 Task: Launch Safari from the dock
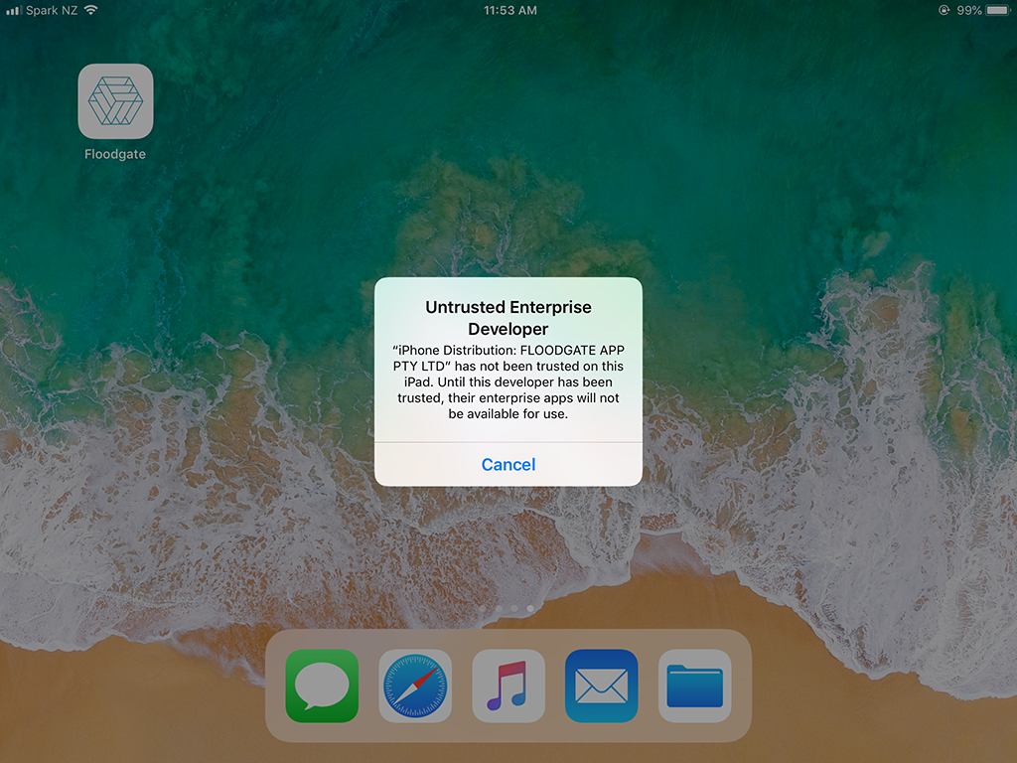tap(415, 686)
